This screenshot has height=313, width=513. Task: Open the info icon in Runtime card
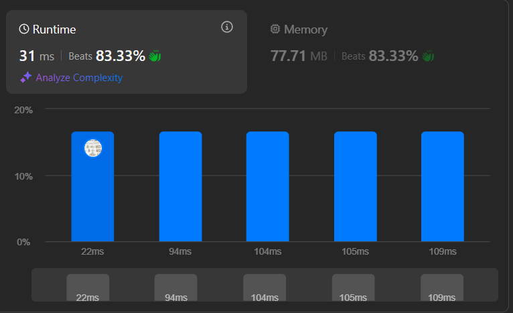tap(226, 27)
